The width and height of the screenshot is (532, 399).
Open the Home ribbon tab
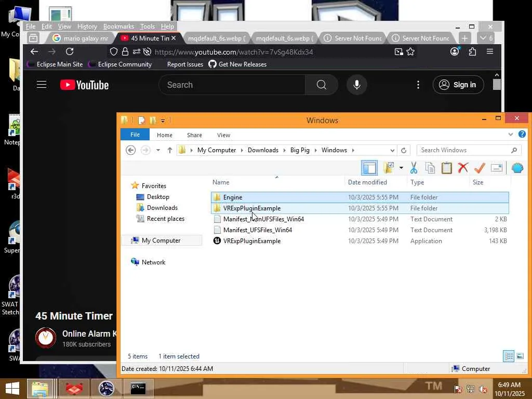[x=165, y=135]
